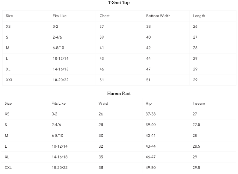The width and height of the screenshot is (238, 174).
Task: Click the Bottom Width column header
Action: [x=158, y=16]
